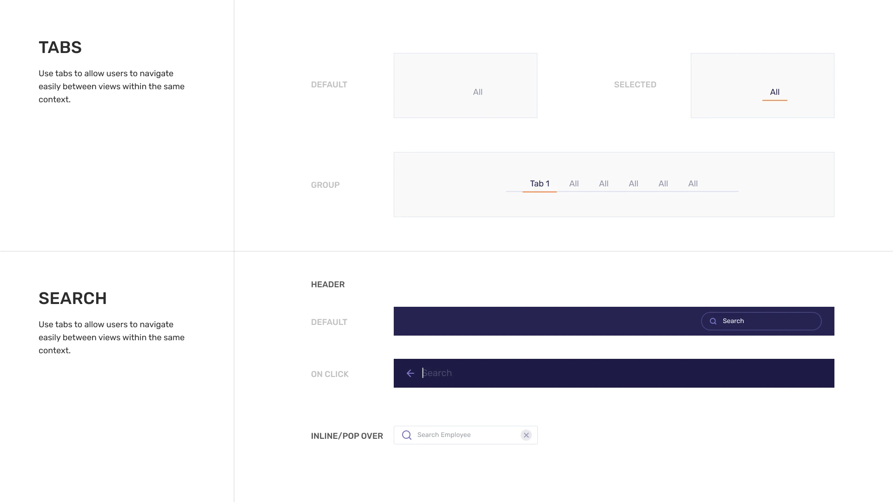Focus the rounded Search pill in the header bar
The image size is (893, 502).
pos(761,321)
